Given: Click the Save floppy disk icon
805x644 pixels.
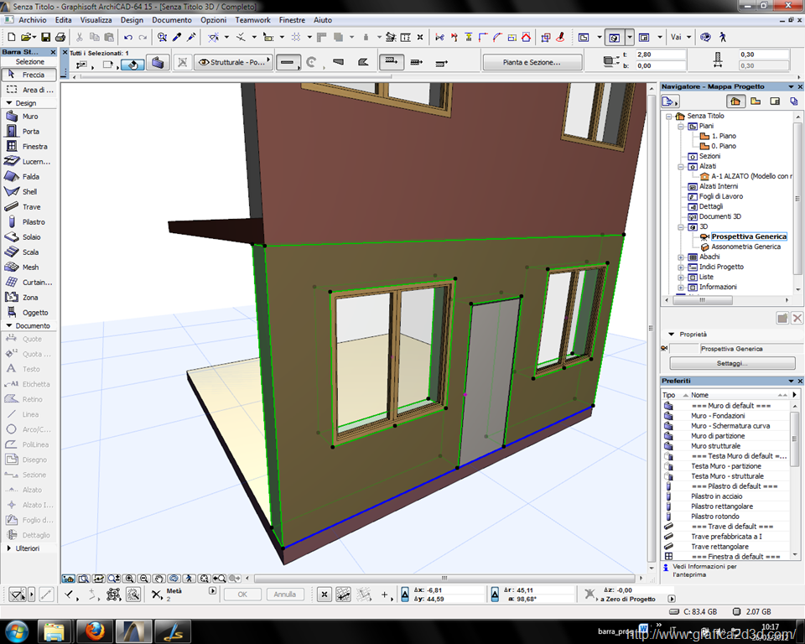Looking at the screenshot, I should 46,37.
